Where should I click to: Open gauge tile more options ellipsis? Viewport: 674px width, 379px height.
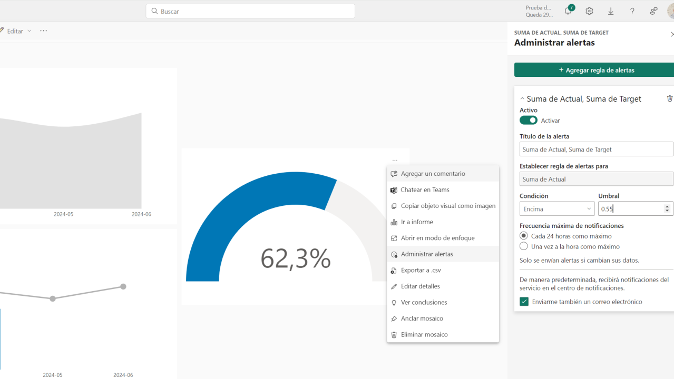click(x=395, y=161)
